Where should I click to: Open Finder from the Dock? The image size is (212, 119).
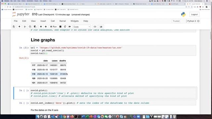coord(38,117)
